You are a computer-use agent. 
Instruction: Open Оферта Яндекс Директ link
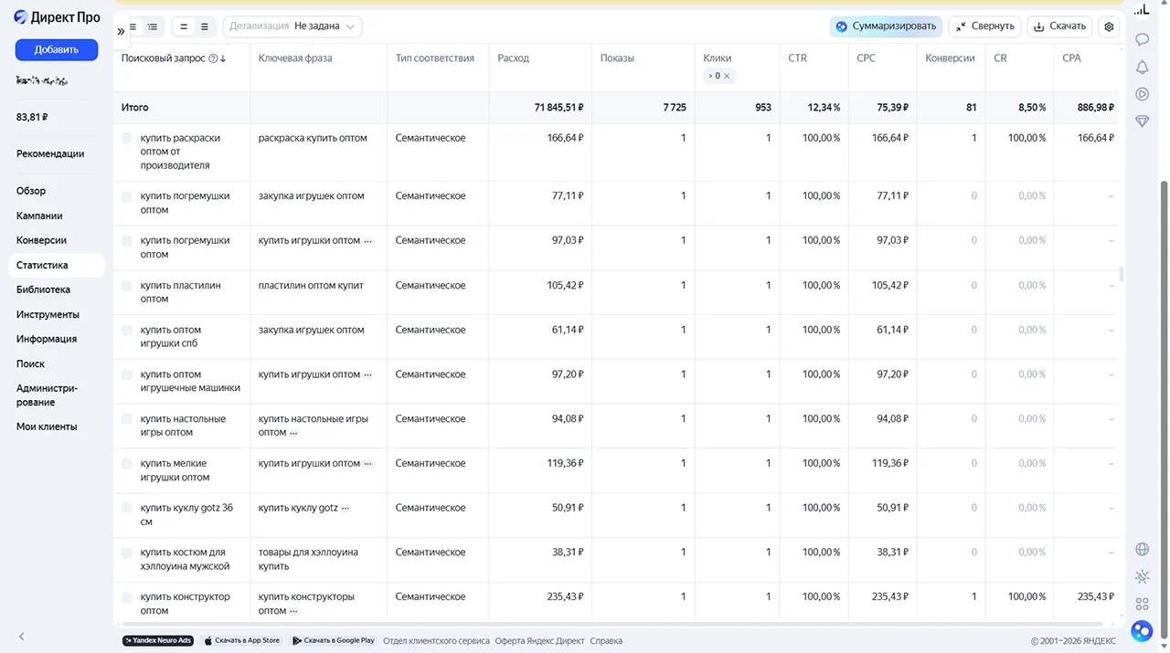pos(539,641)
